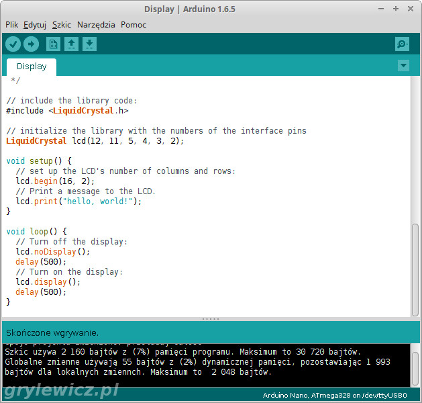Viewport: 422px width, 403px height.
Task: Click the lcd.print("hello, world!") line
Action: click(78, 201)
